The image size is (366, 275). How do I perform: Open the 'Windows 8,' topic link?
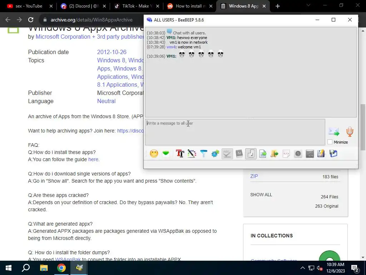point(112,60)
